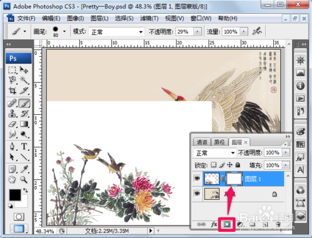Open the 滤镜(T) menu

point(149,19)
